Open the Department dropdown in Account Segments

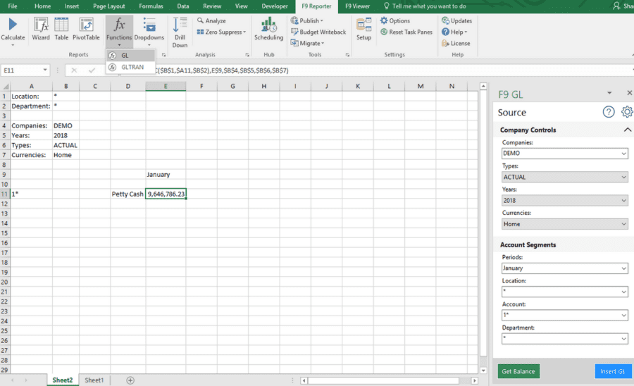(564, 338)
